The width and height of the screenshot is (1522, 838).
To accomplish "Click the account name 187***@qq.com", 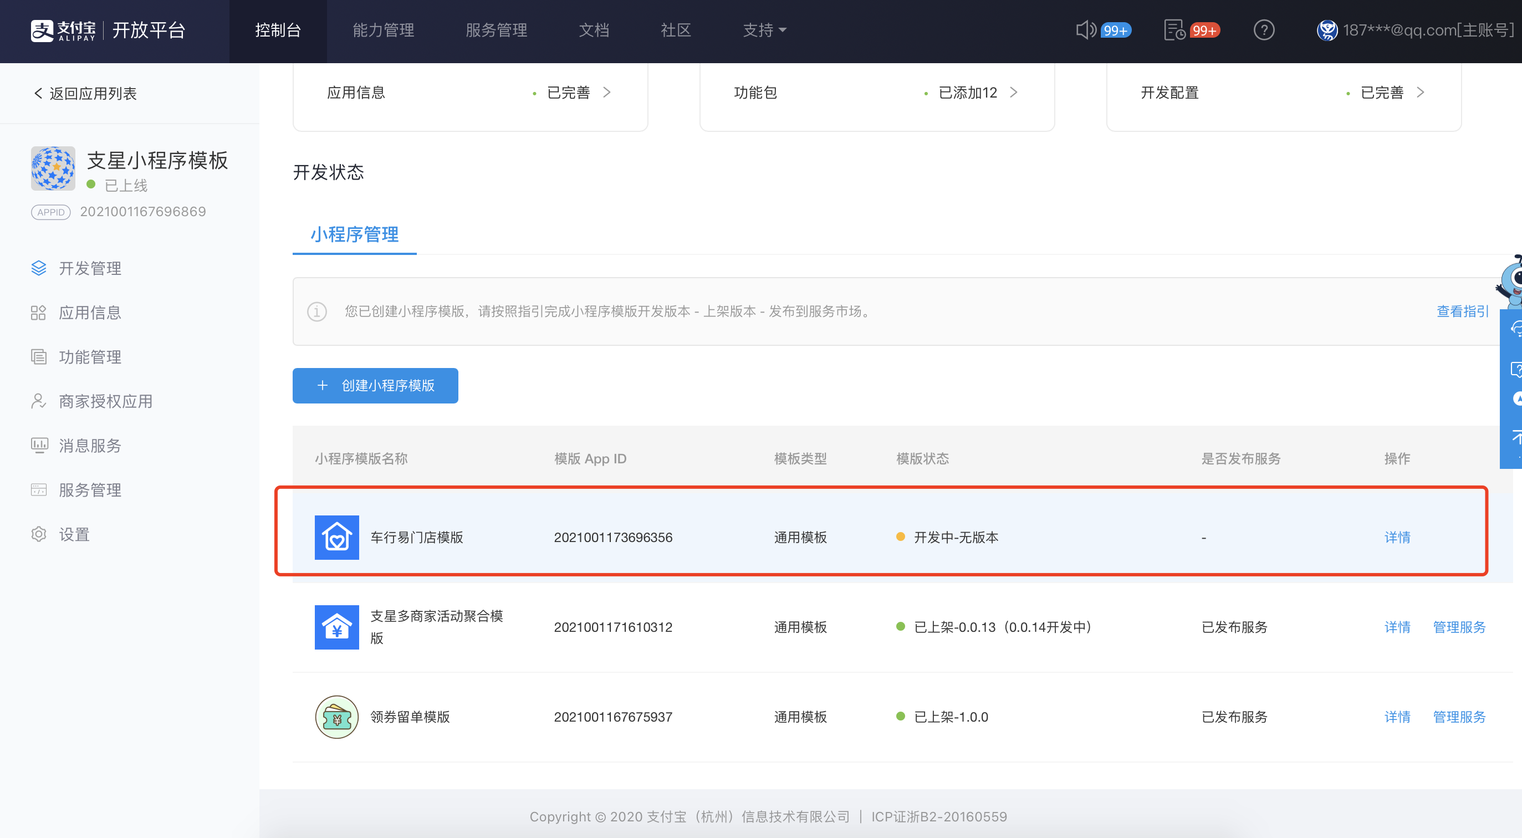I will click(1428, 30).
